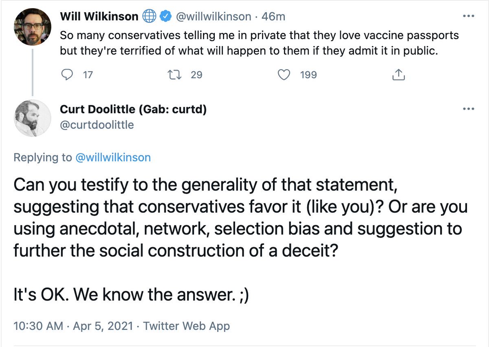Expand the thread via the connector line

(33, 71)
